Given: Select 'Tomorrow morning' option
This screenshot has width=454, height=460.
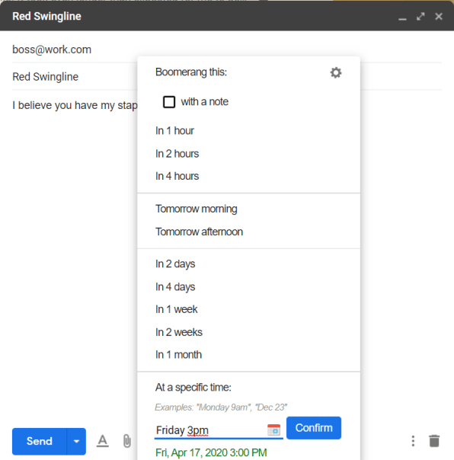Looking at the screenshot, I should point(197,209).
